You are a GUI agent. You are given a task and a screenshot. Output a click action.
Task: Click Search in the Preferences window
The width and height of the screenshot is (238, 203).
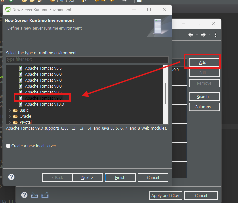pos(204,97)
